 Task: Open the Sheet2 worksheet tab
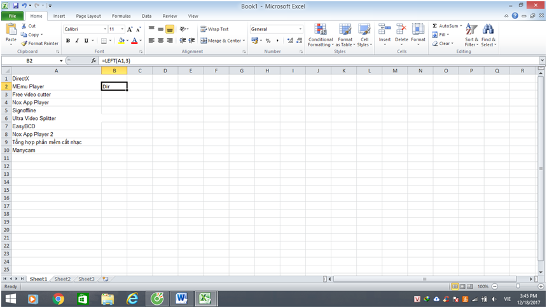pyautogui.click(x=62, y=279)
